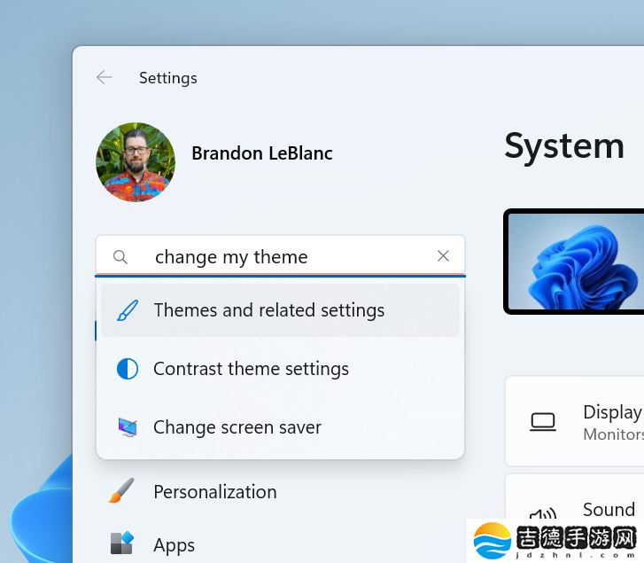Image resolution: width=644 pixels, height=563 pixels.
Task: Choose "Change screen saver" suggestion
Action: [280, 427]
